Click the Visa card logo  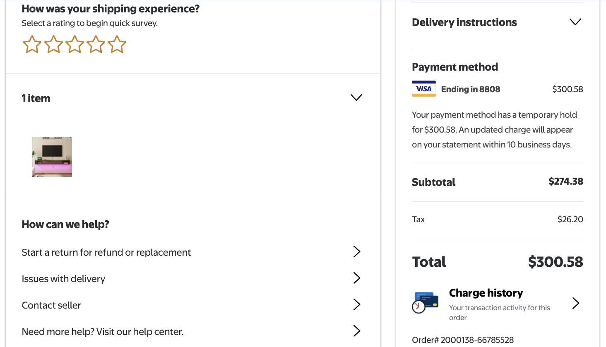pyautogui.click(x=423, y=89)
